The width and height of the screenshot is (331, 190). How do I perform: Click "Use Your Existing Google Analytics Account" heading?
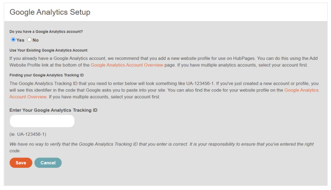pyautogui.click(x=48, y=50)
